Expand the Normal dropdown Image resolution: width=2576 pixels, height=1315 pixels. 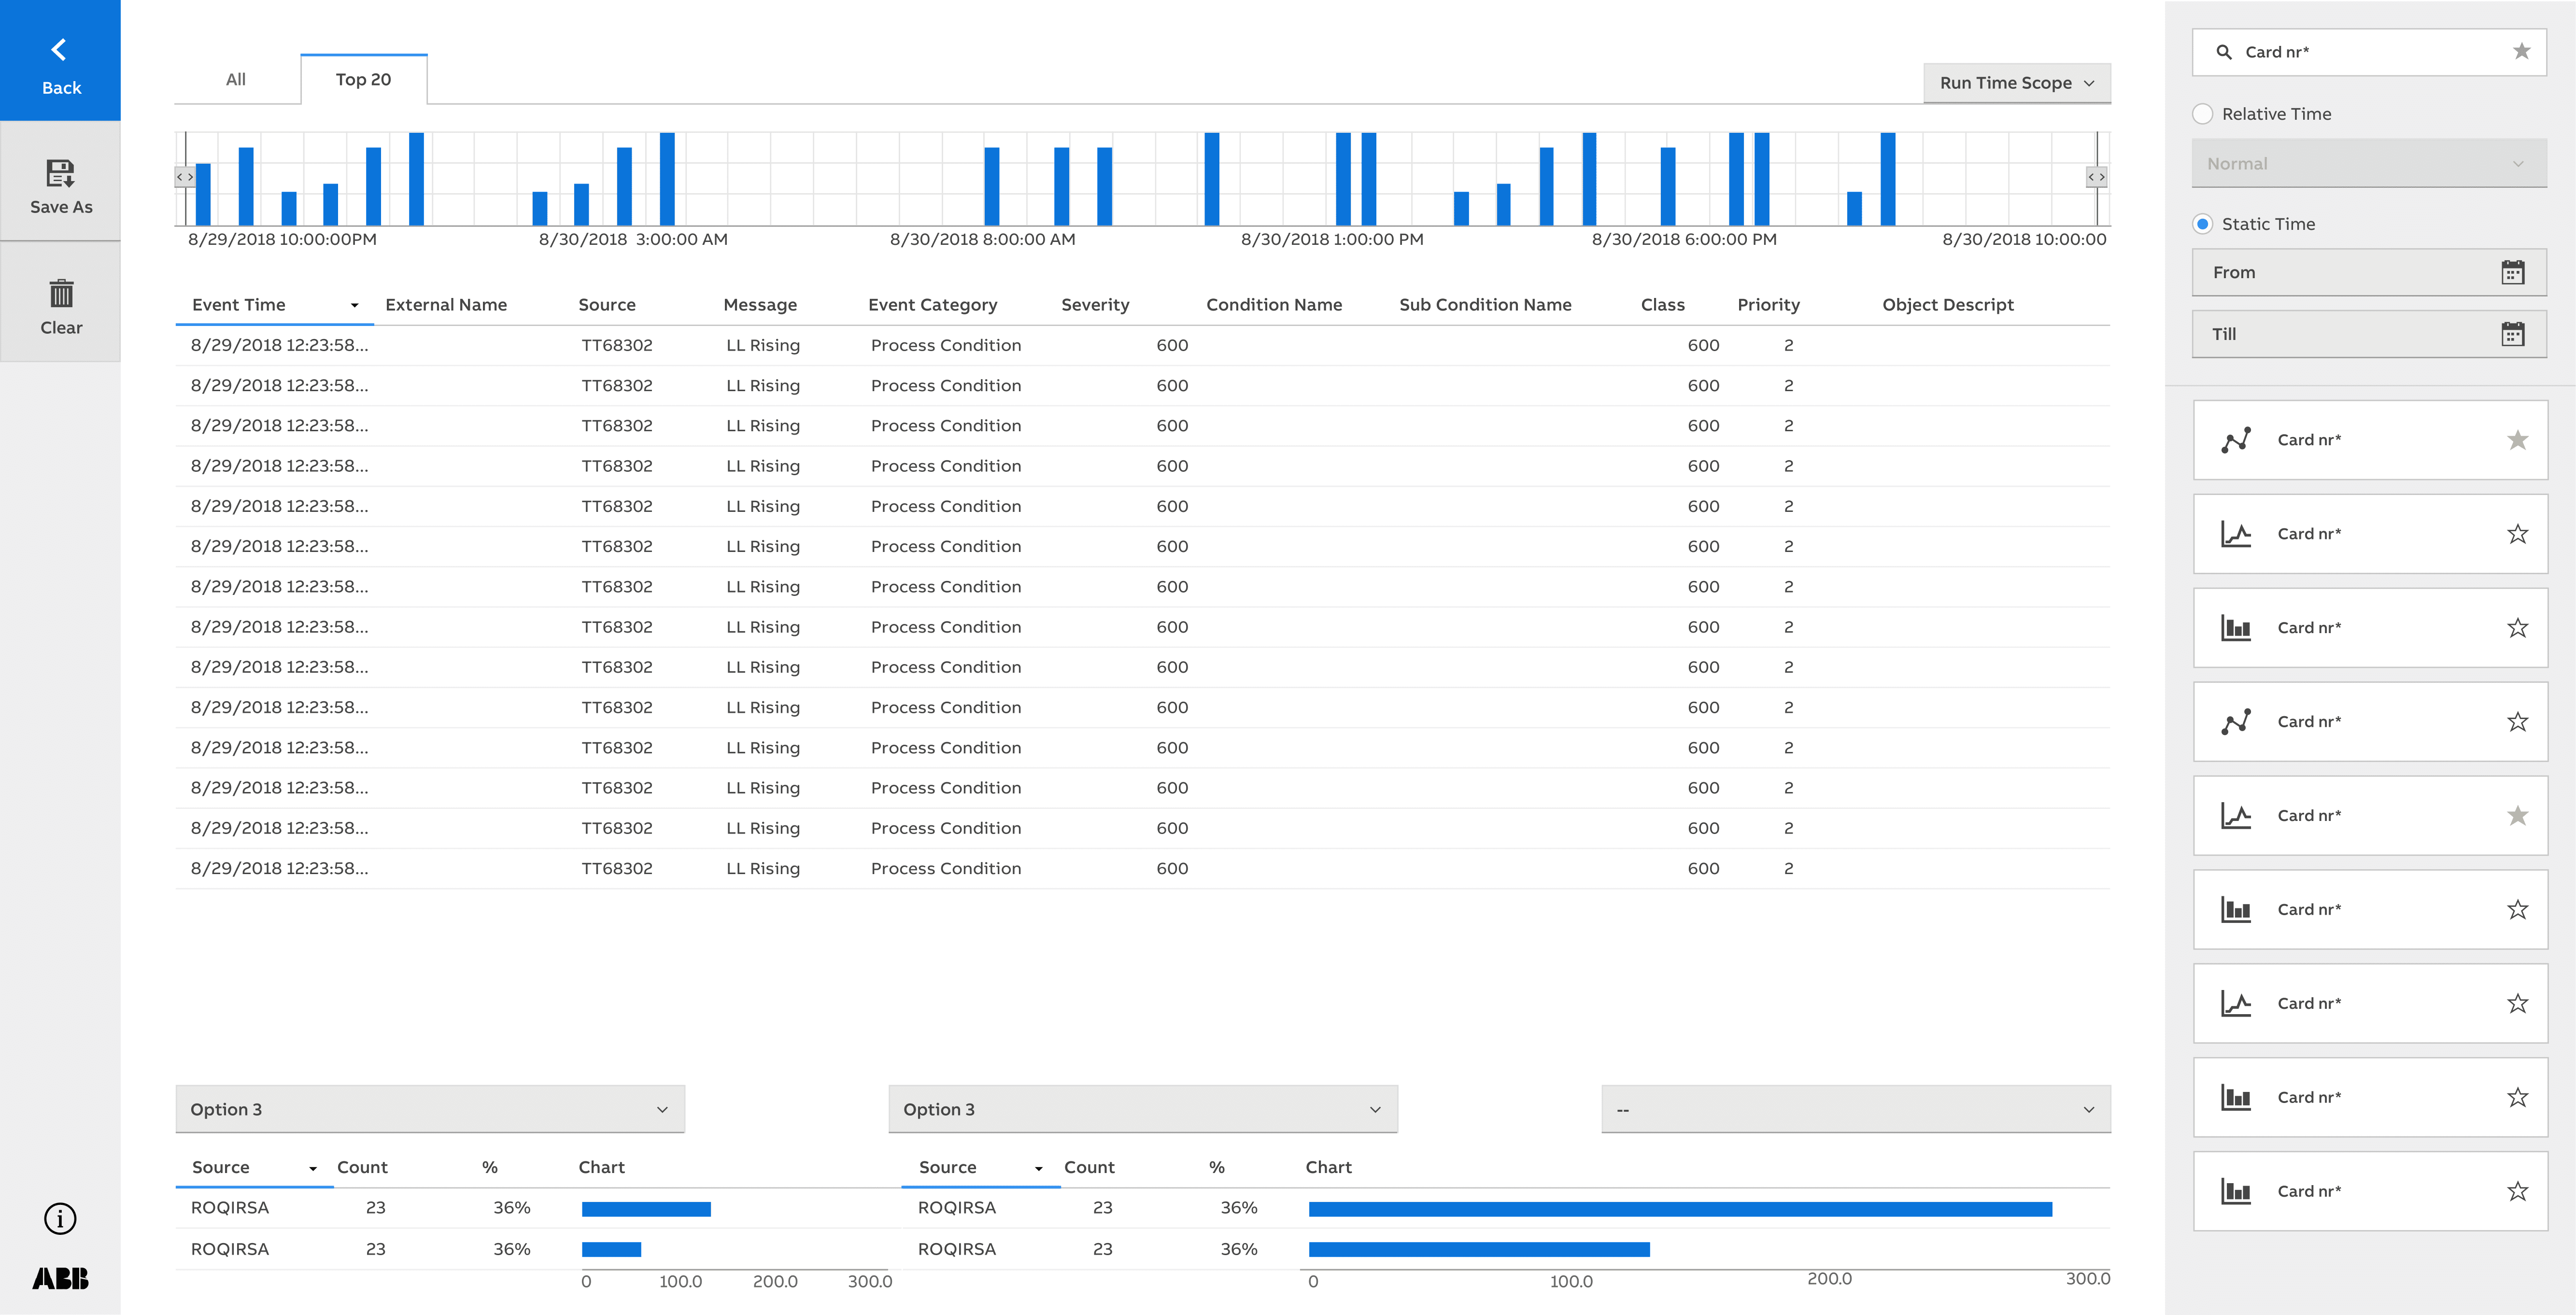2368,163
